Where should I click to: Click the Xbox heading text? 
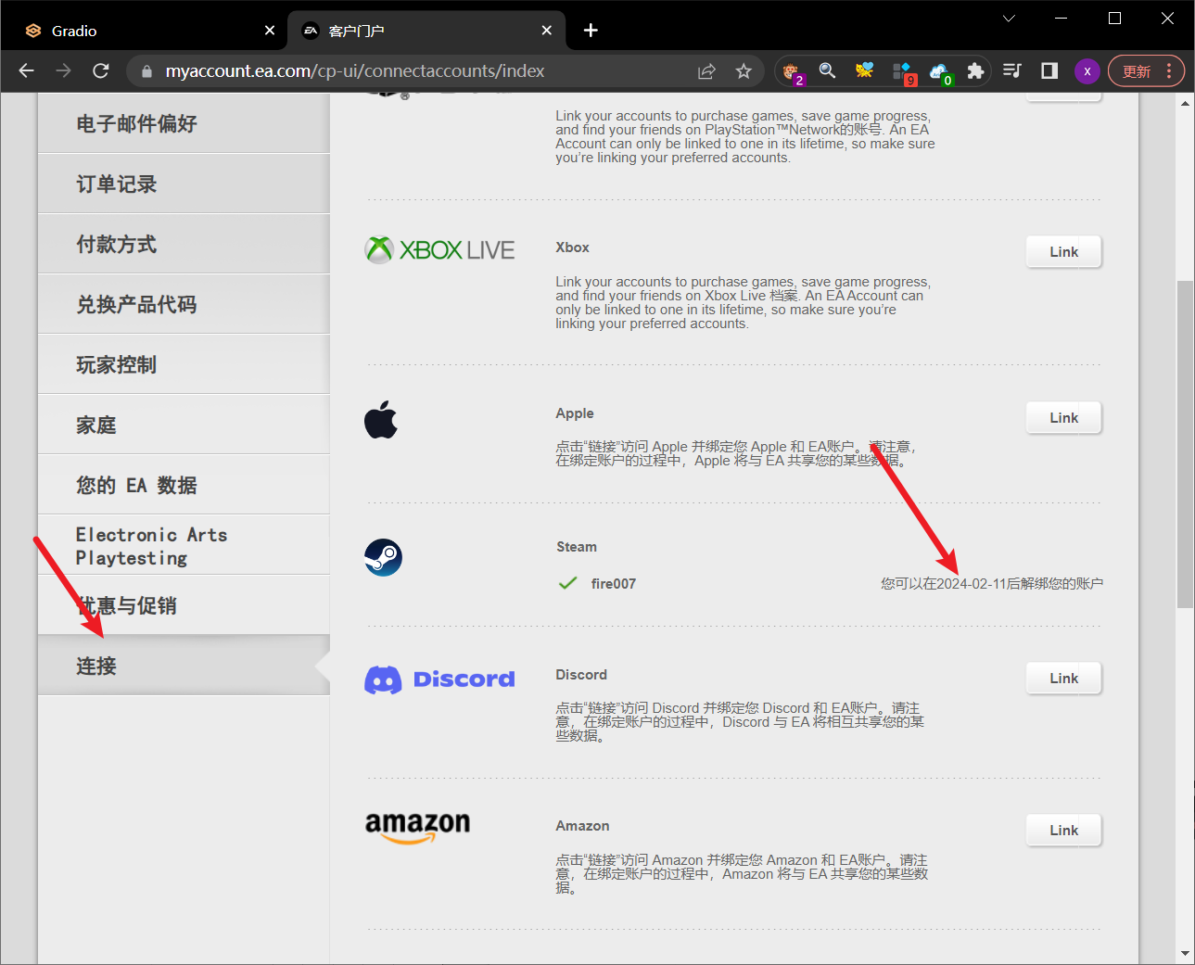pos(572,248)
